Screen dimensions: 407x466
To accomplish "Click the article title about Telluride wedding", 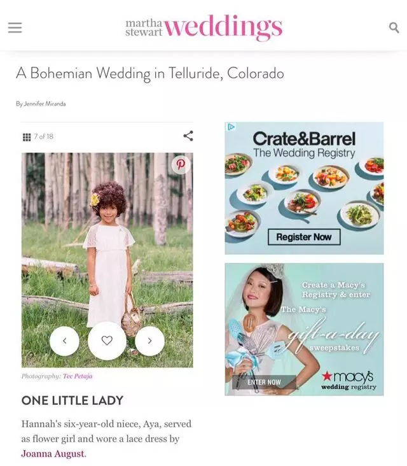I will click(150, 73).
